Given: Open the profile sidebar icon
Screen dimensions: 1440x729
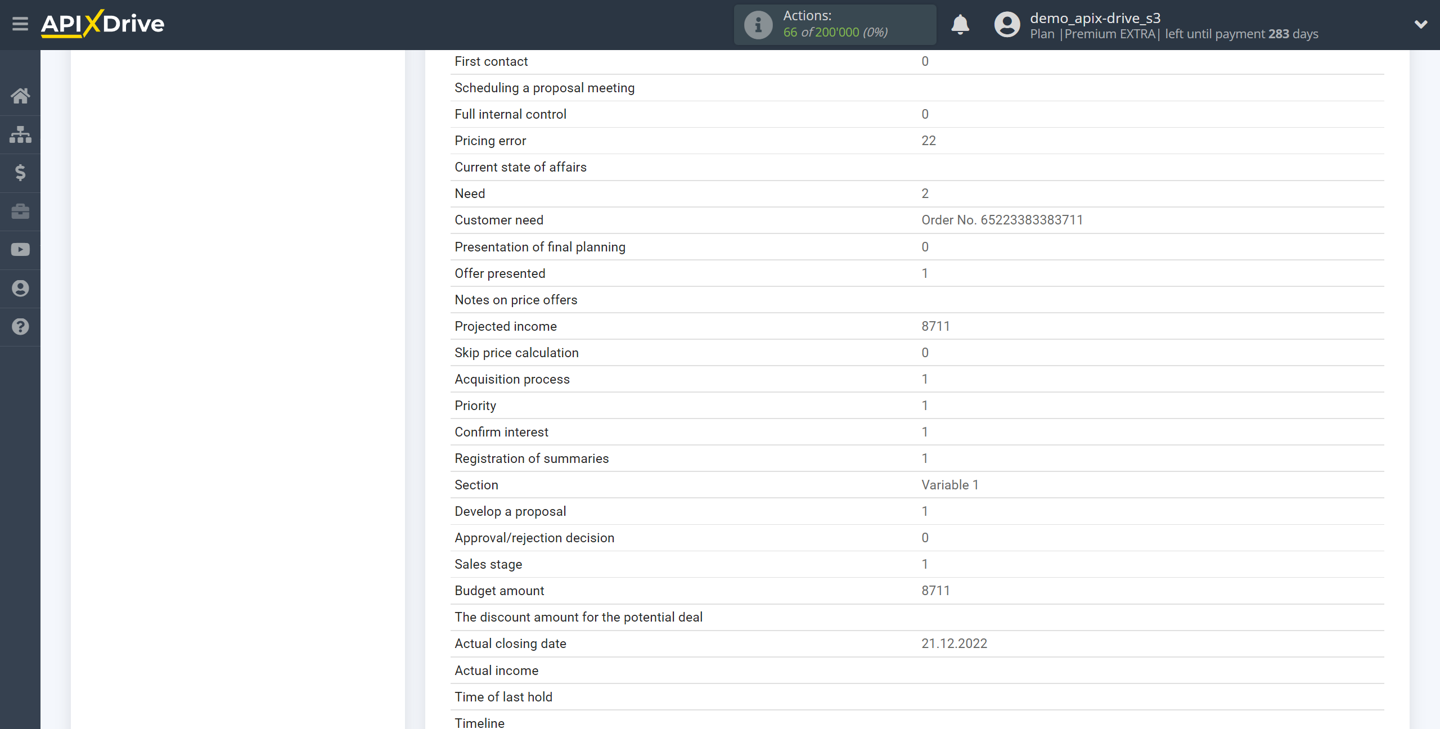Looking at the screenshot, I should pos(20,289).
